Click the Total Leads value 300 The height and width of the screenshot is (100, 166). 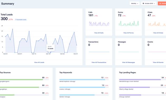coord(4,19)
